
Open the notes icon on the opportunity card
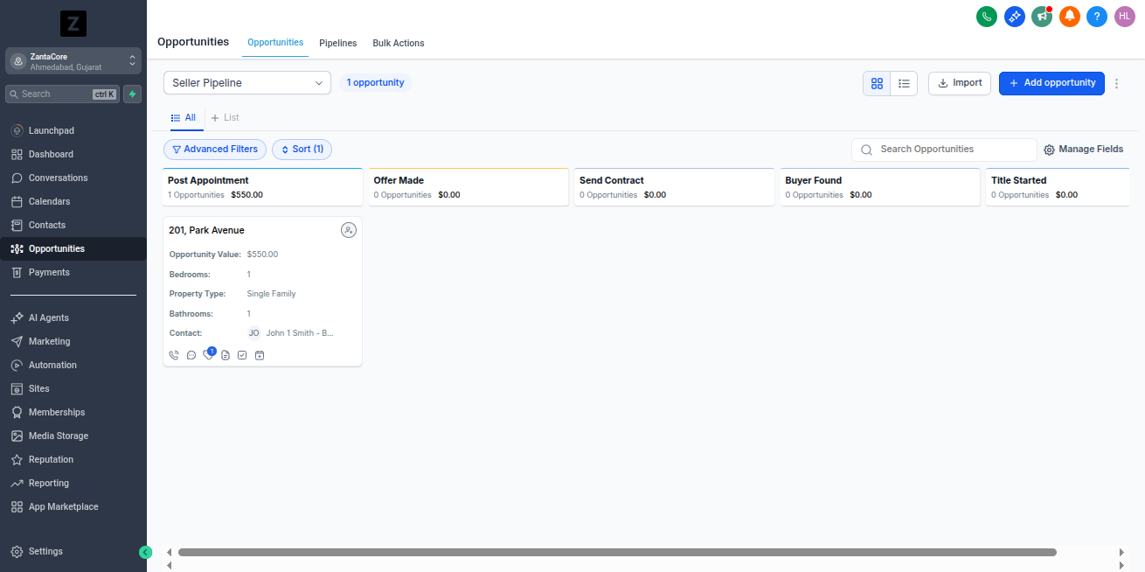point(226,354)
